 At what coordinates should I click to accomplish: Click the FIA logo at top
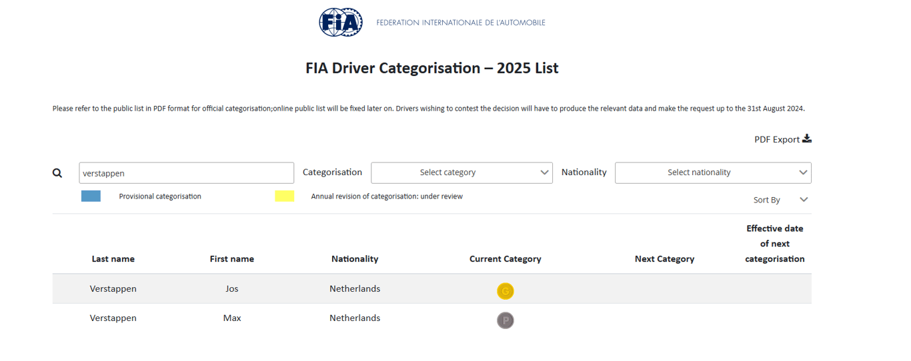point(341,22)
